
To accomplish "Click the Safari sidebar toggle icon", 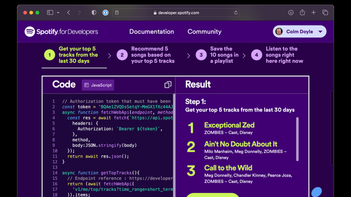I will coord(50,13).
